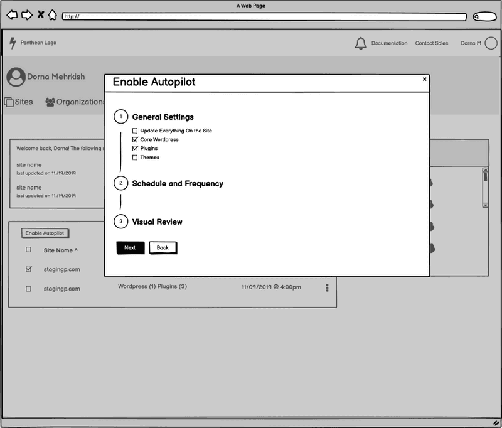Open the notifications bell
The width and height of the screenshot is (502, 428).
(360, 43)
